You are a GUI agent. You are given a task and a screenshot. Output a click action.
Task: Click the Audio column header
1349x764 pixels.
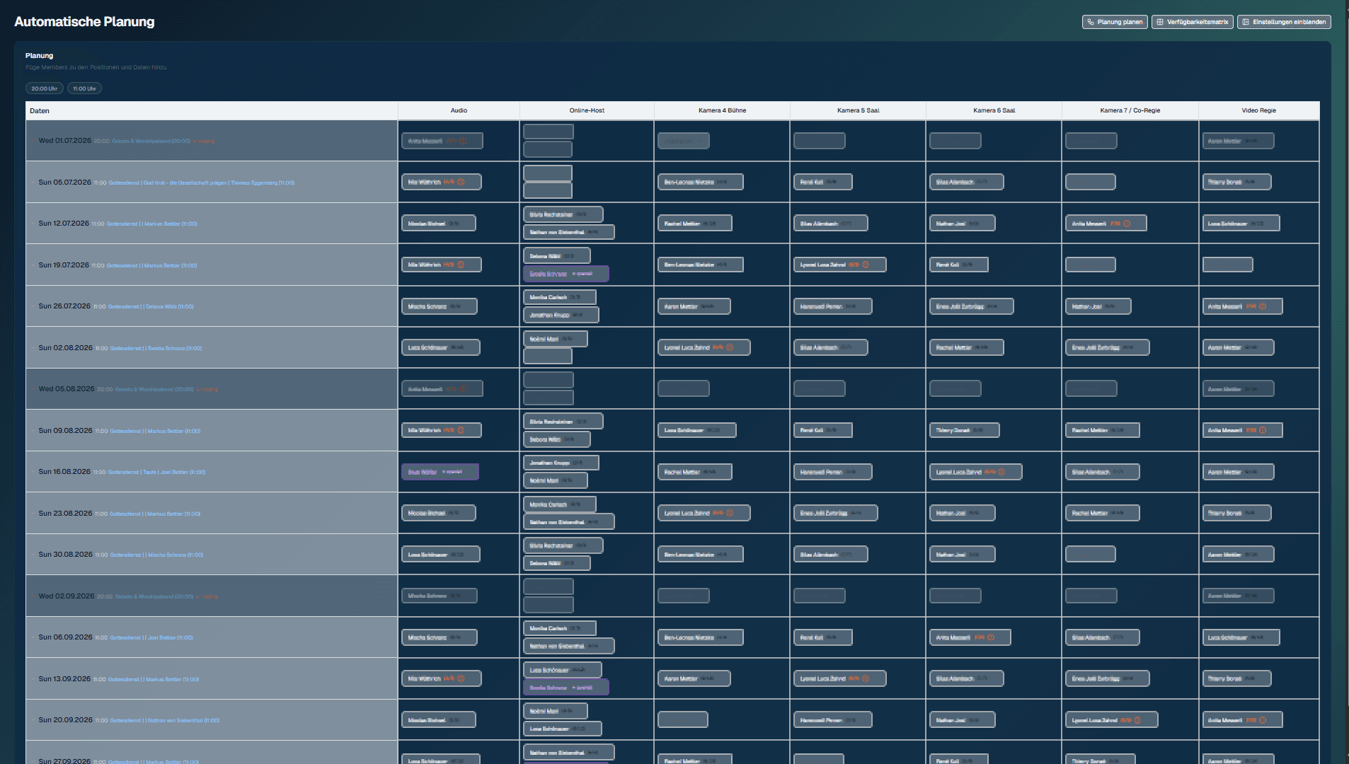click(x=459, y=110)
